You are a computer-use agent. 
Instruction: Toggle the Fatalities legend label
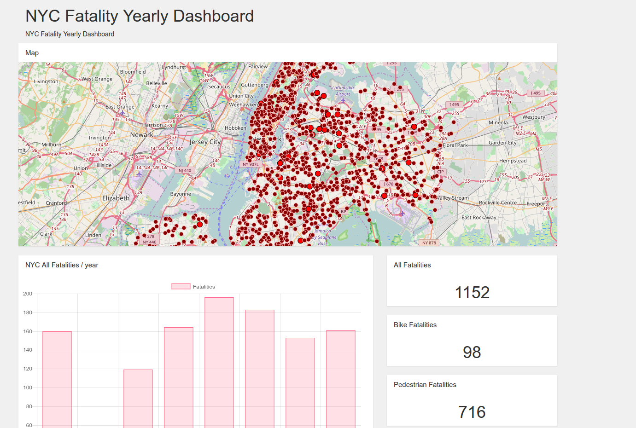point(204,287)
